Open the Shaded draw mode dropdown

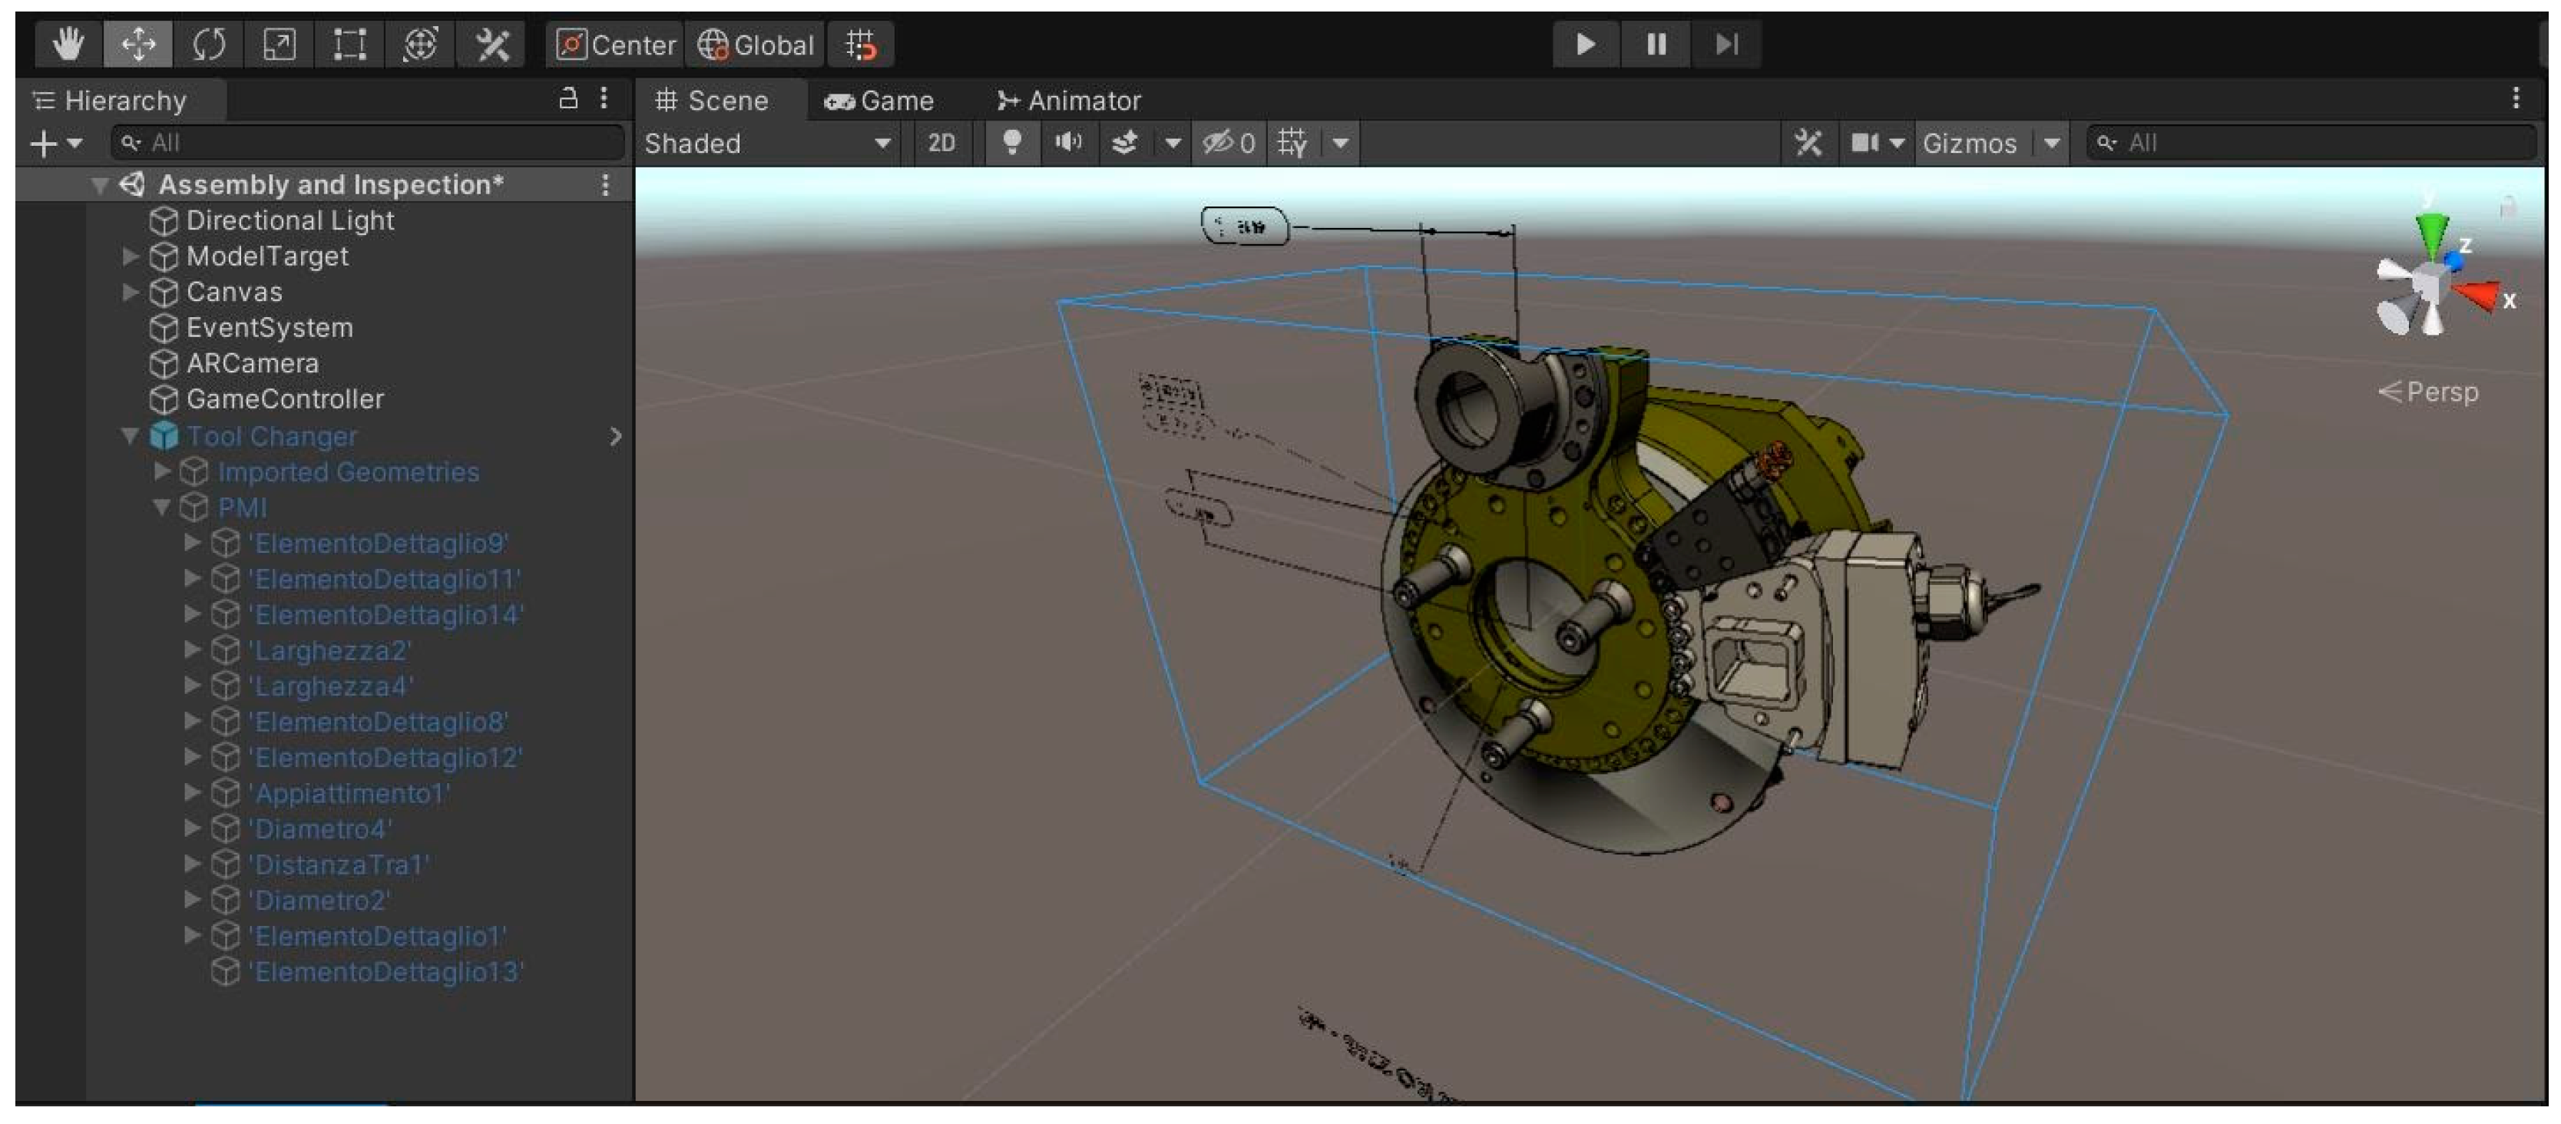point(767,143)
